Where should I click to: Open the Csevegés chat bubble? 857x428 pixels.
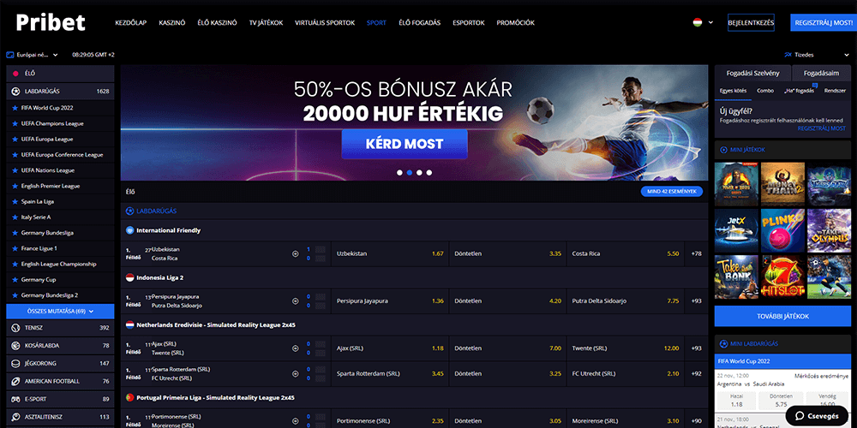pyautogui.click(x=817, y=415)
